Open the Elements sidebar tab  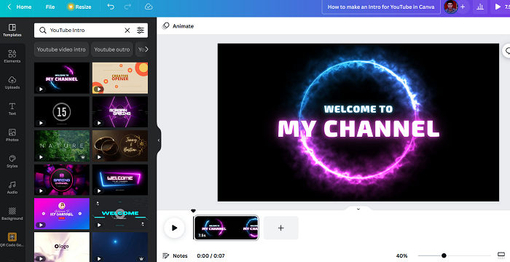12,56
